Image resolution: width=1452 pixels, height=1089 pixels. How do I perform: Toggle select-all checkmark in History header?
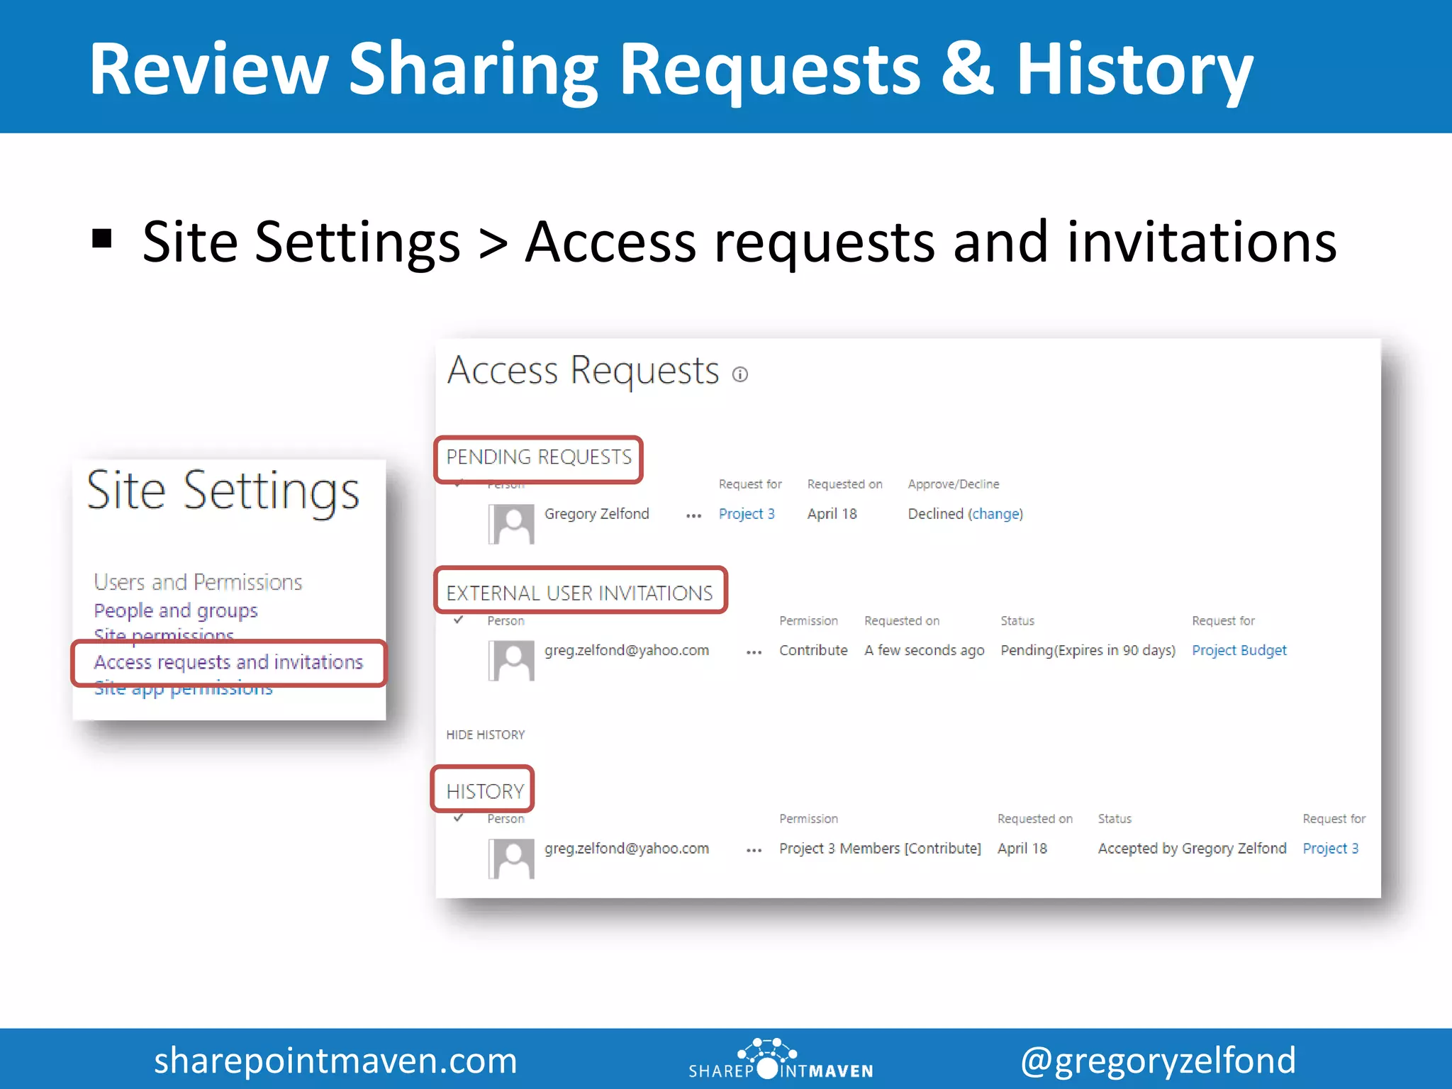click(459, 817)
